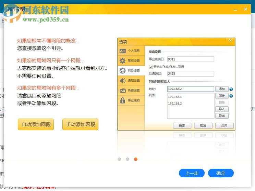The image size is (255, 191).
Task: Click the keyboard icon for 热键设置
Action: pyautogui.click(x=123, y=90)
